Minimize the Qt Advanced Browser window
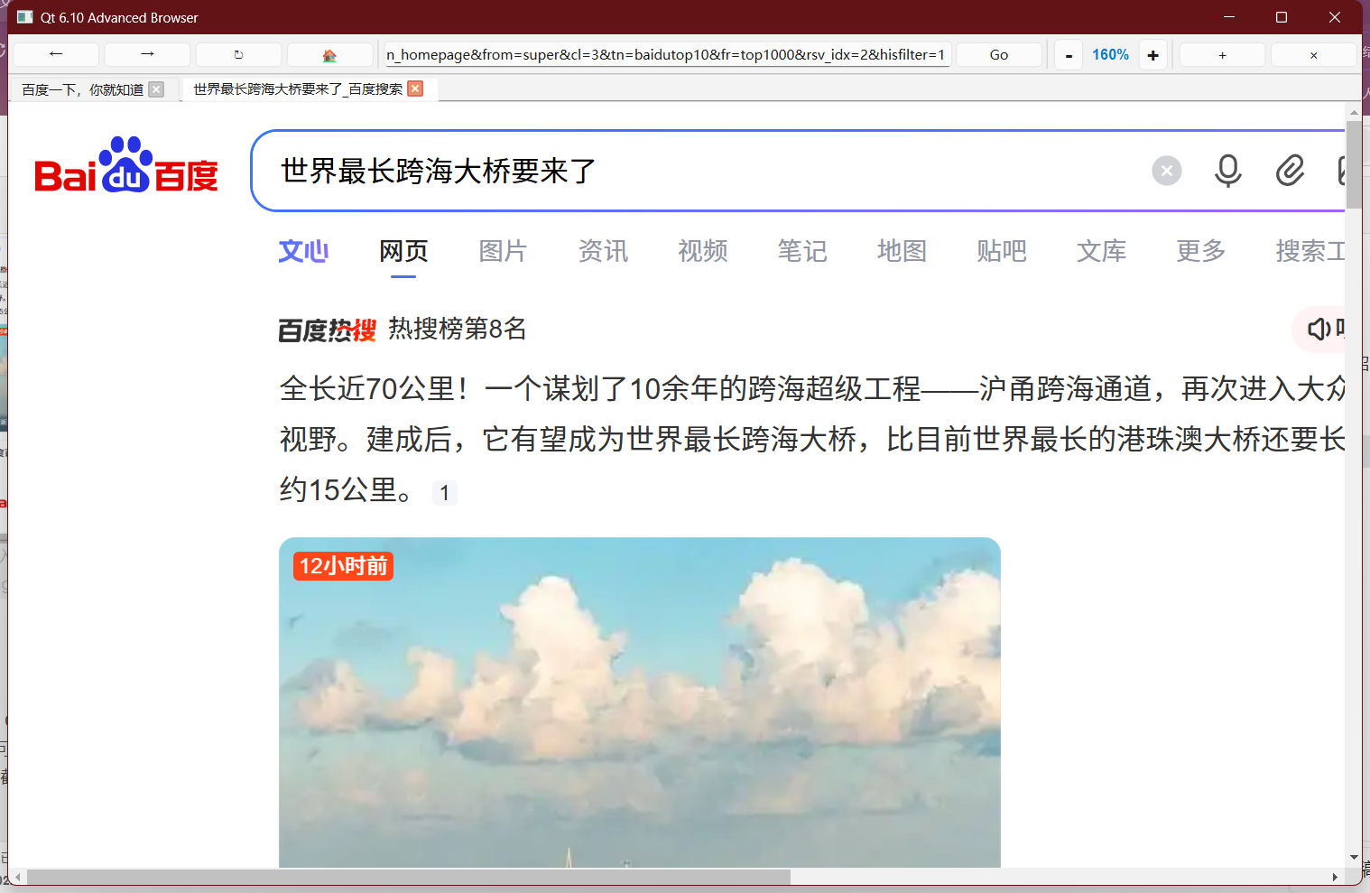Image resolution: width=1370 pixels, height=893 pixels. point(1229,17)
